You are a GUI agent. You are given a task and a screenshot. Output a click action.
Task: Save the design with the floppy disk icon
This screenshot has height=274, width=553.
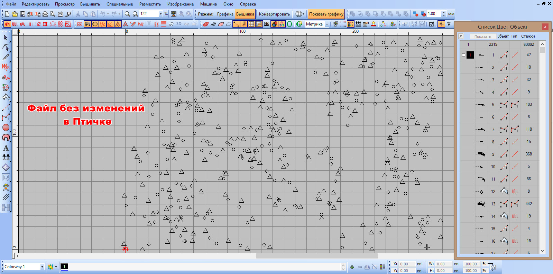22,14
